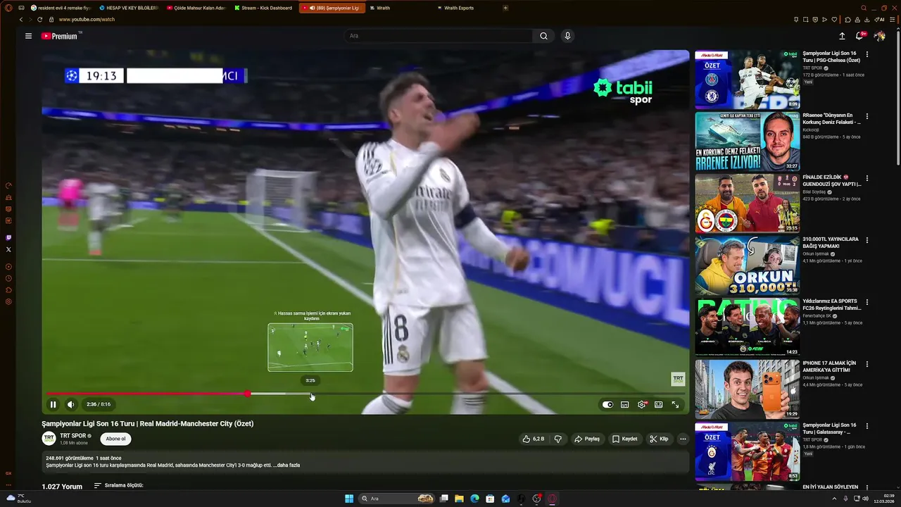
Task: Switch to 'HESAP VE KEY BİLGİLERİ' tab
Action: point(128,8)
